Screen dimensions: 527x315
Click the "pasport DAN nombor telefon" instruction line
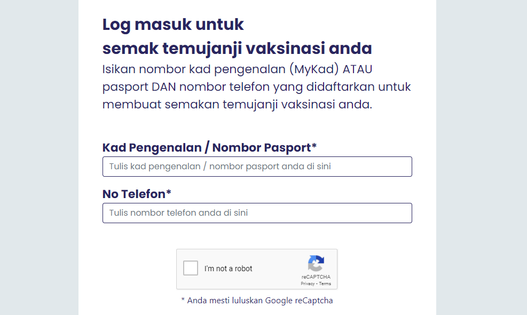(256, 86)
